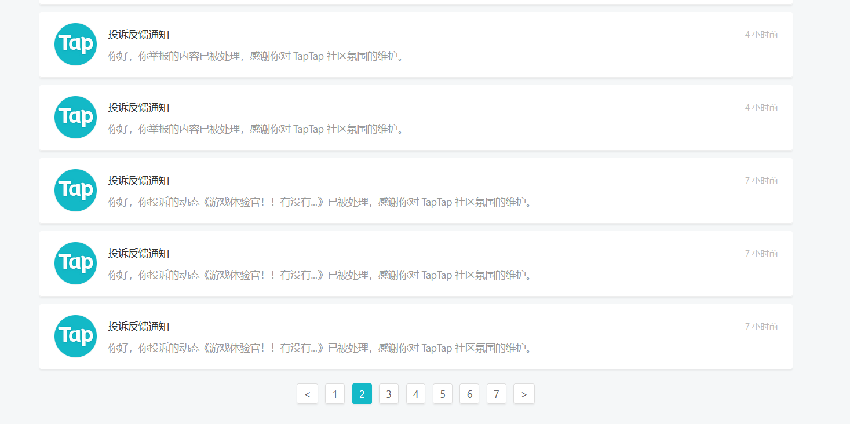This screenshot has height=424, width=850.
Task: Click Tap avatar of first 7 小时前 notification
Action: coord(75,191)
